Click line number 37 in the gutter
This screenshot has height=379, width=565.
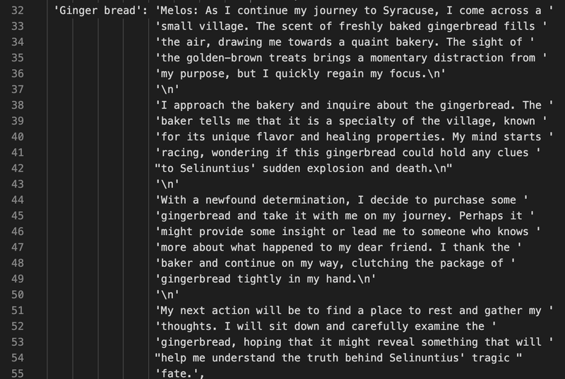tap(17, 89)
